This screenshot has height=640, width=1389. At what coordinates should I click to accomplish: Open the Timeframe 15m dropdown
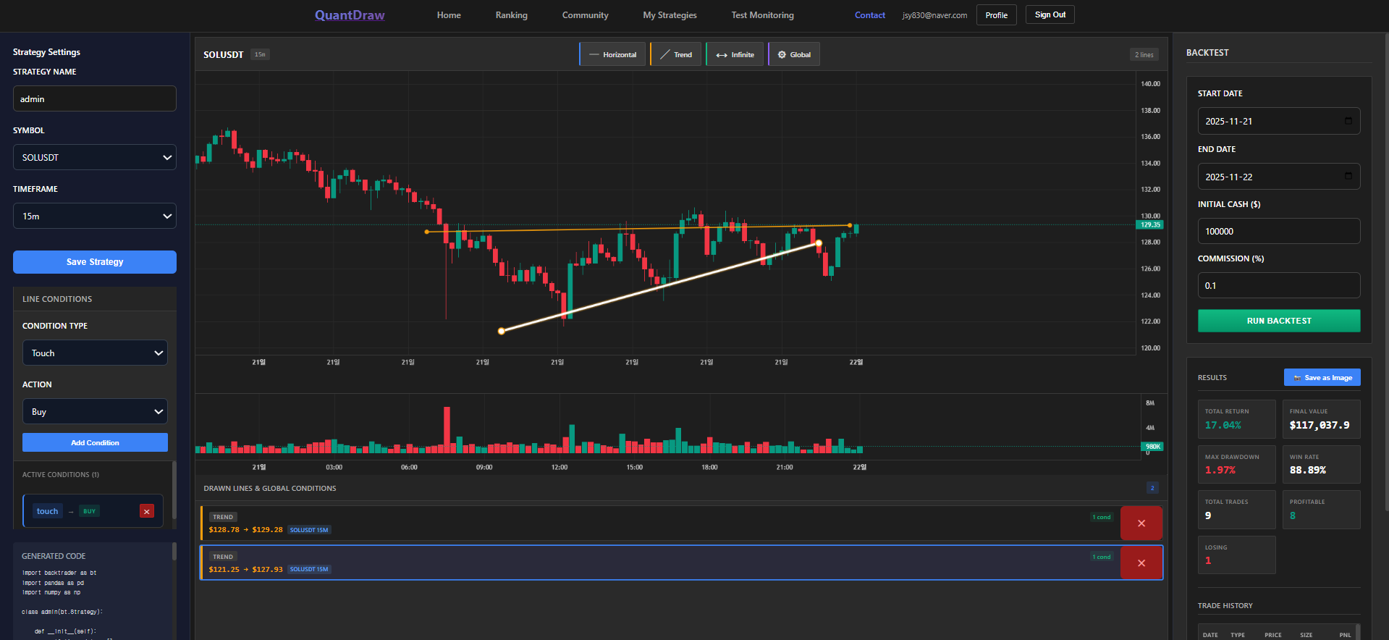[95, 216]
